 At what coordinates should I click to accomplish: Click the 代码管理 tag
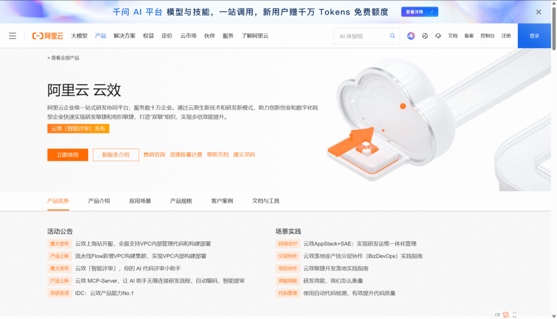coord(287,293)
